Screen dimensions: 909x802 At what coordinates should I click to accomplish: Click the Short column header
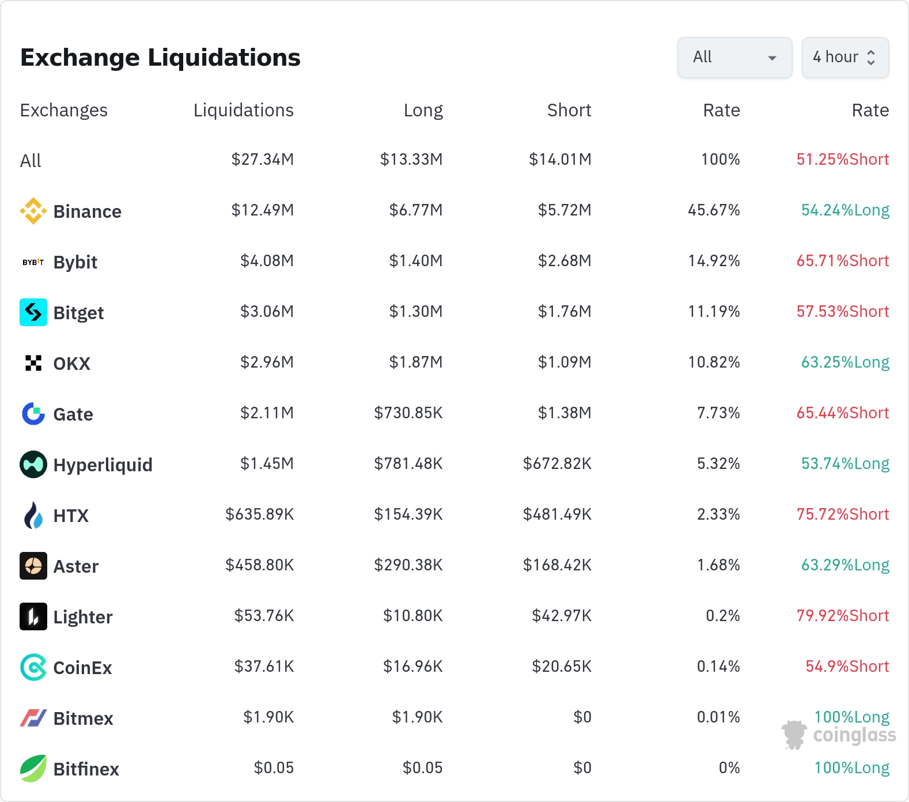tap(569, 110)
